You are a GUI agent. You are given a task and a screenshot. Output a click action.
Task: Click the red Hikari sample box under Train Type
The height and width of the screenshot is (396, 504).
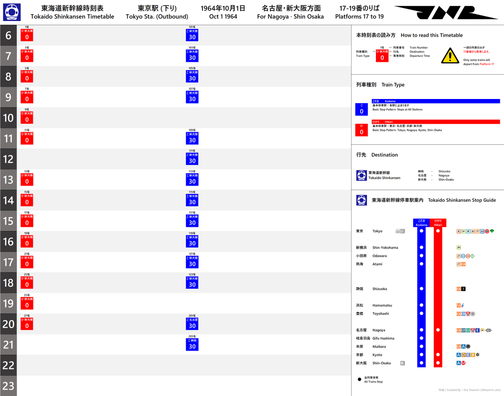362,130
